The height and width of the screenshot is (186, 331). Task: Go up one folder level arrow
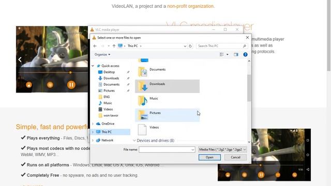114,46
